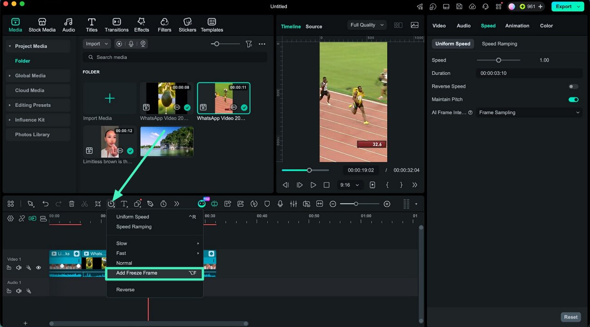590x327 pixels.
Task: Open the Photos Library item
Action: point(38,135)
